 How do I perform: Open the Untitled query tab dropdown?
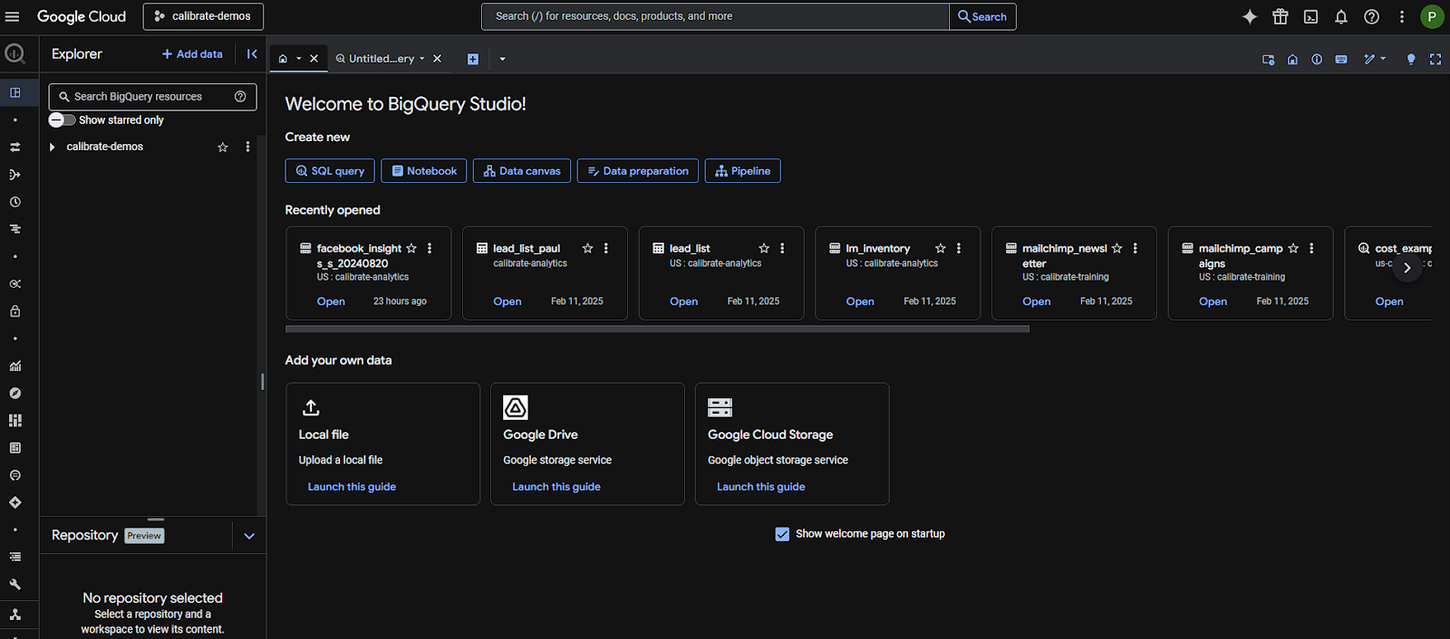422,59
